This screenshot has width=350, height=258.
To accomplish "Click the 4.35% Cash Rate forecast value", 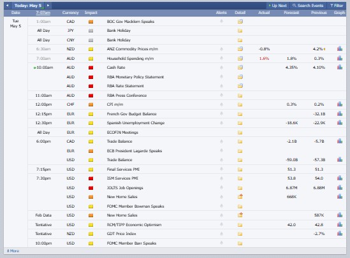I will coord(291,68).
